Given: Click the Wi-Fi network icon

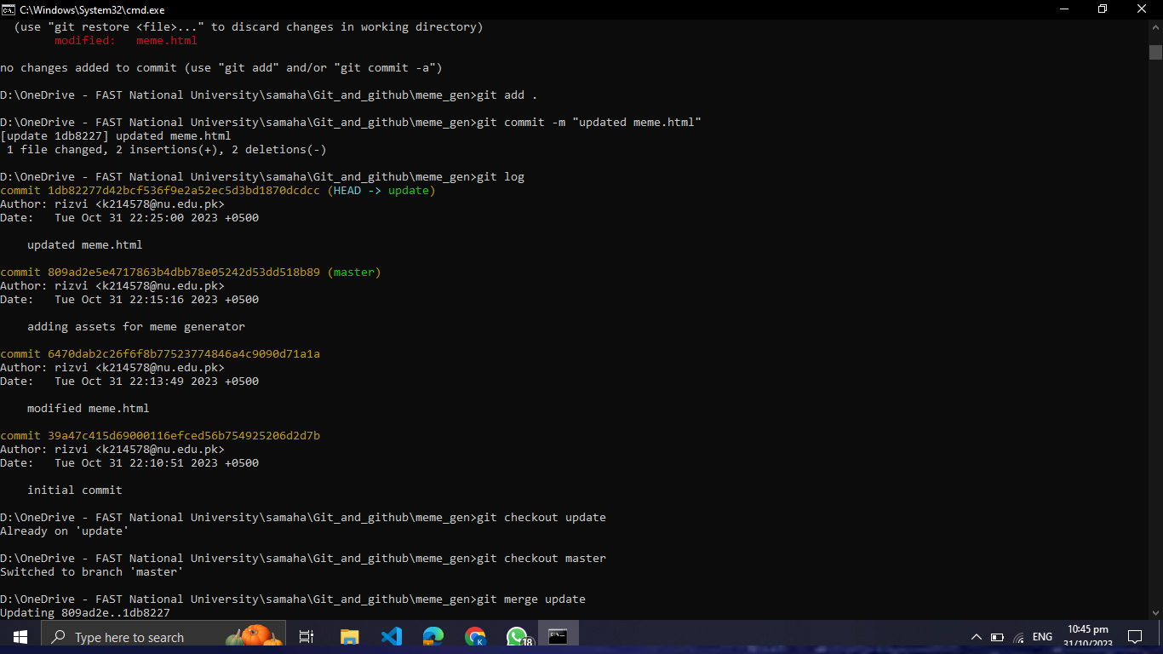Looking at the screenshot, I should coord(1018,636).
